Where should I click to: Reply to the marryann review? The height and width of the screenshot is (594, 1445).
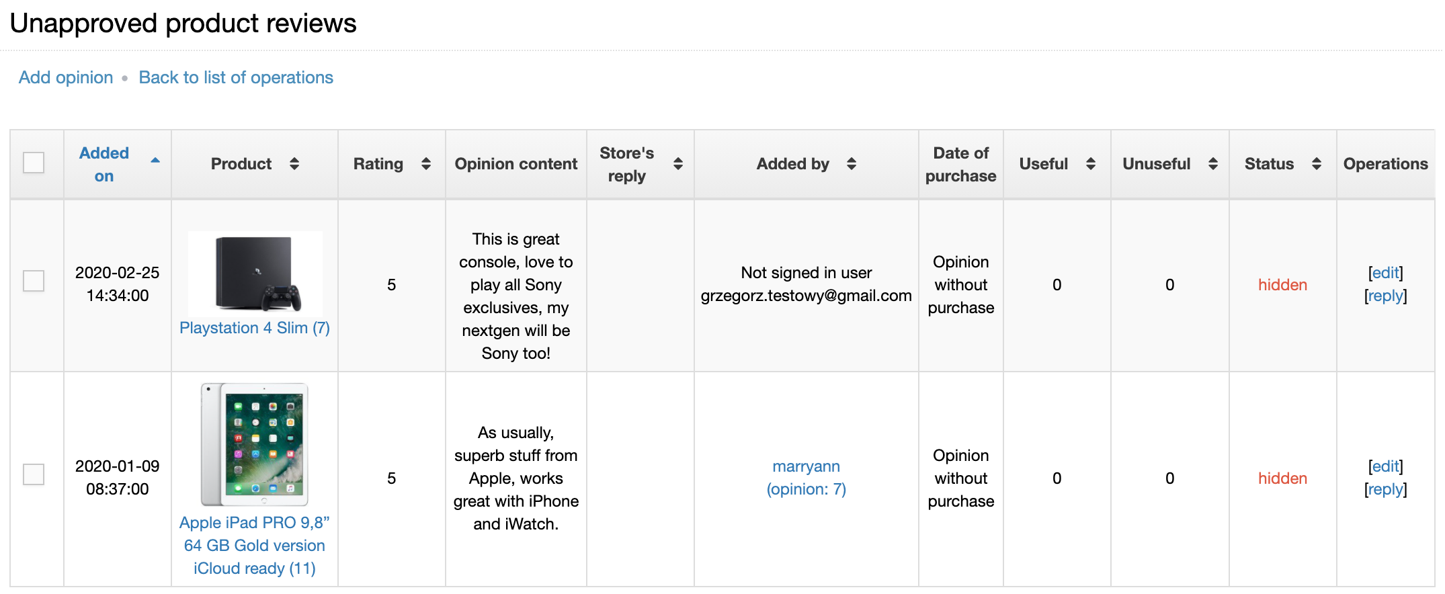(1386, 489)
